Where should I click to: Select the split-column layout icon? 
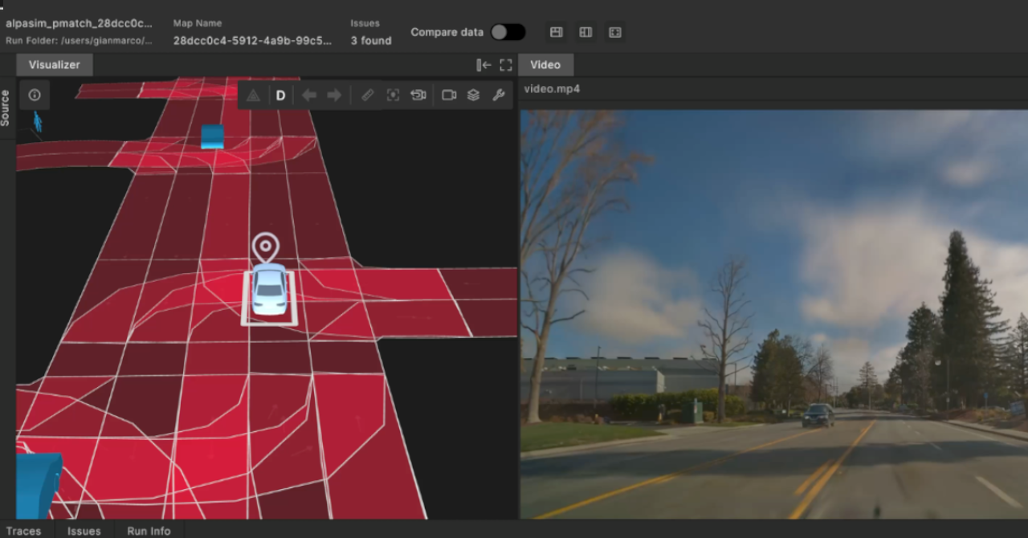tap(585, 32)
